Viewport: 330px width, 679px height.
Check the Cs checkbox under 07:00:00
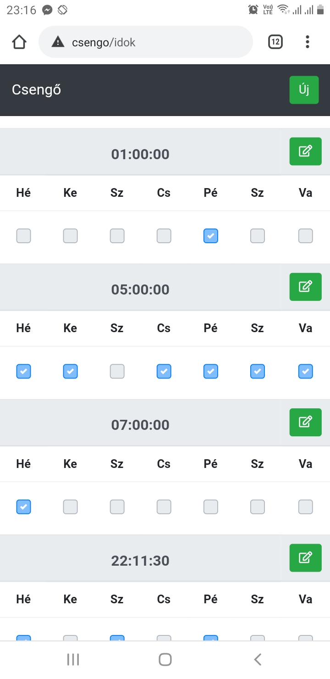tap(164, 507)
